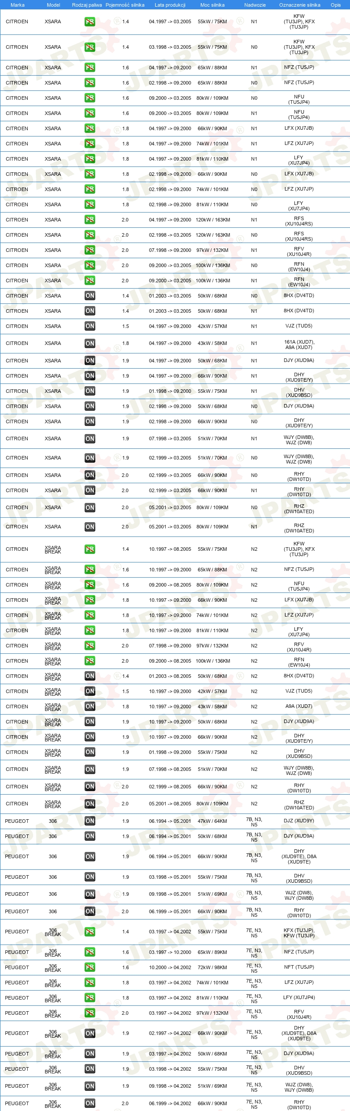Click the Pojemność silnika column header
The height and width of the screenshot is (1111, 350).
click(125, 5)
